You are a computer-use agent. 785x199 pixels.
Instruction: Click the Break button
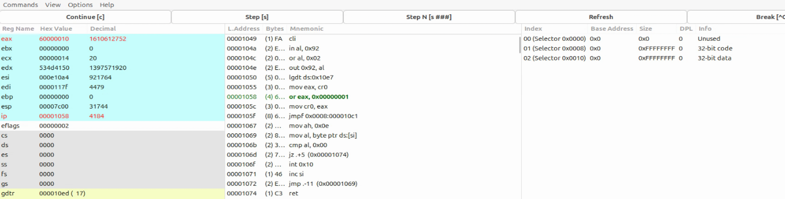point(736,17)
